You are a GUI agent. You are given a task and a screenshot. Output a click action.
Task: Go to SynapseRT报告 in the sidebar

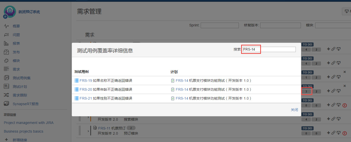click(26, 104)
